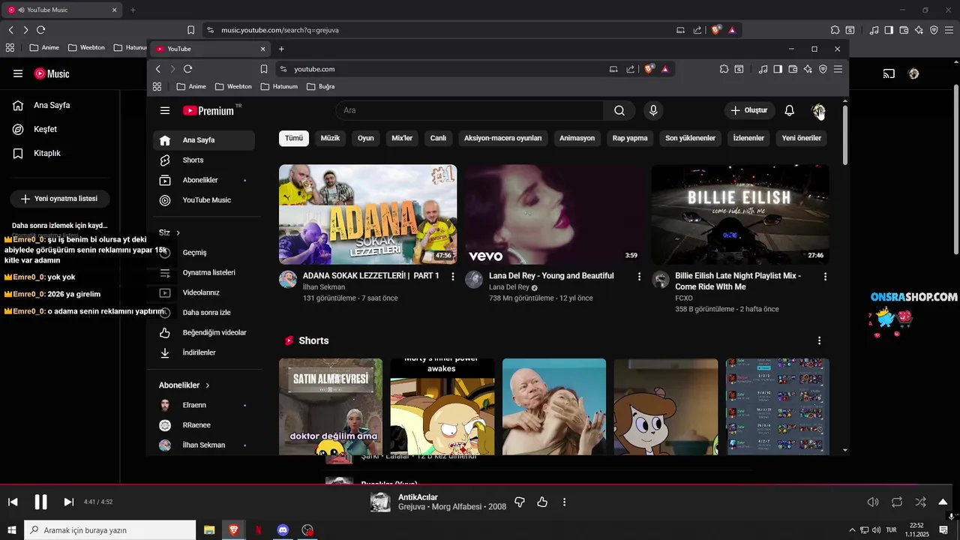This screenshot has height=540, width=960.
Task: Pause the playing song in YouTube Music
Action: (x=41, y=502)
